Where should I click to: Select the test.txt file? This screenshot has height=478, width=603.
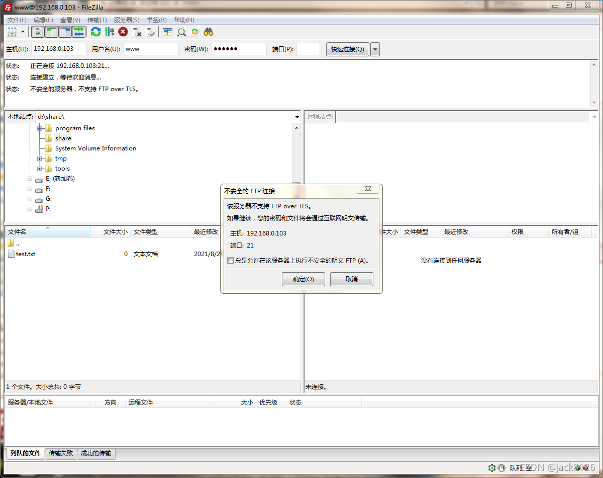pyautogui.click(x=25, y=254)
